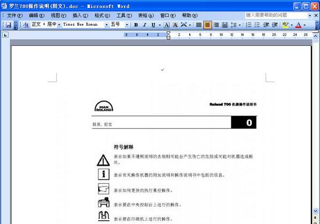This screenshot has height=224, width=320.
Task: Toggle Bold formatting
Action: click(x=136, y=25)
